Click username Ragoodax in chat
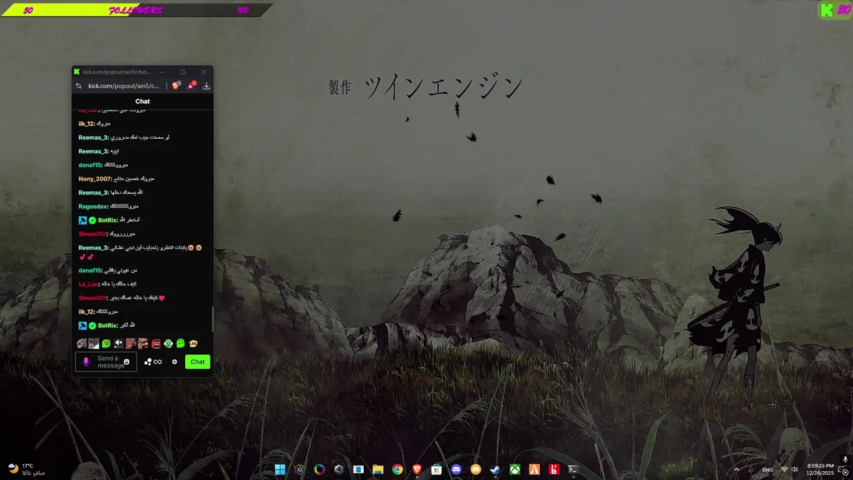Image resolution: width=853 pixels, height=480 pixels. point(93,206)
